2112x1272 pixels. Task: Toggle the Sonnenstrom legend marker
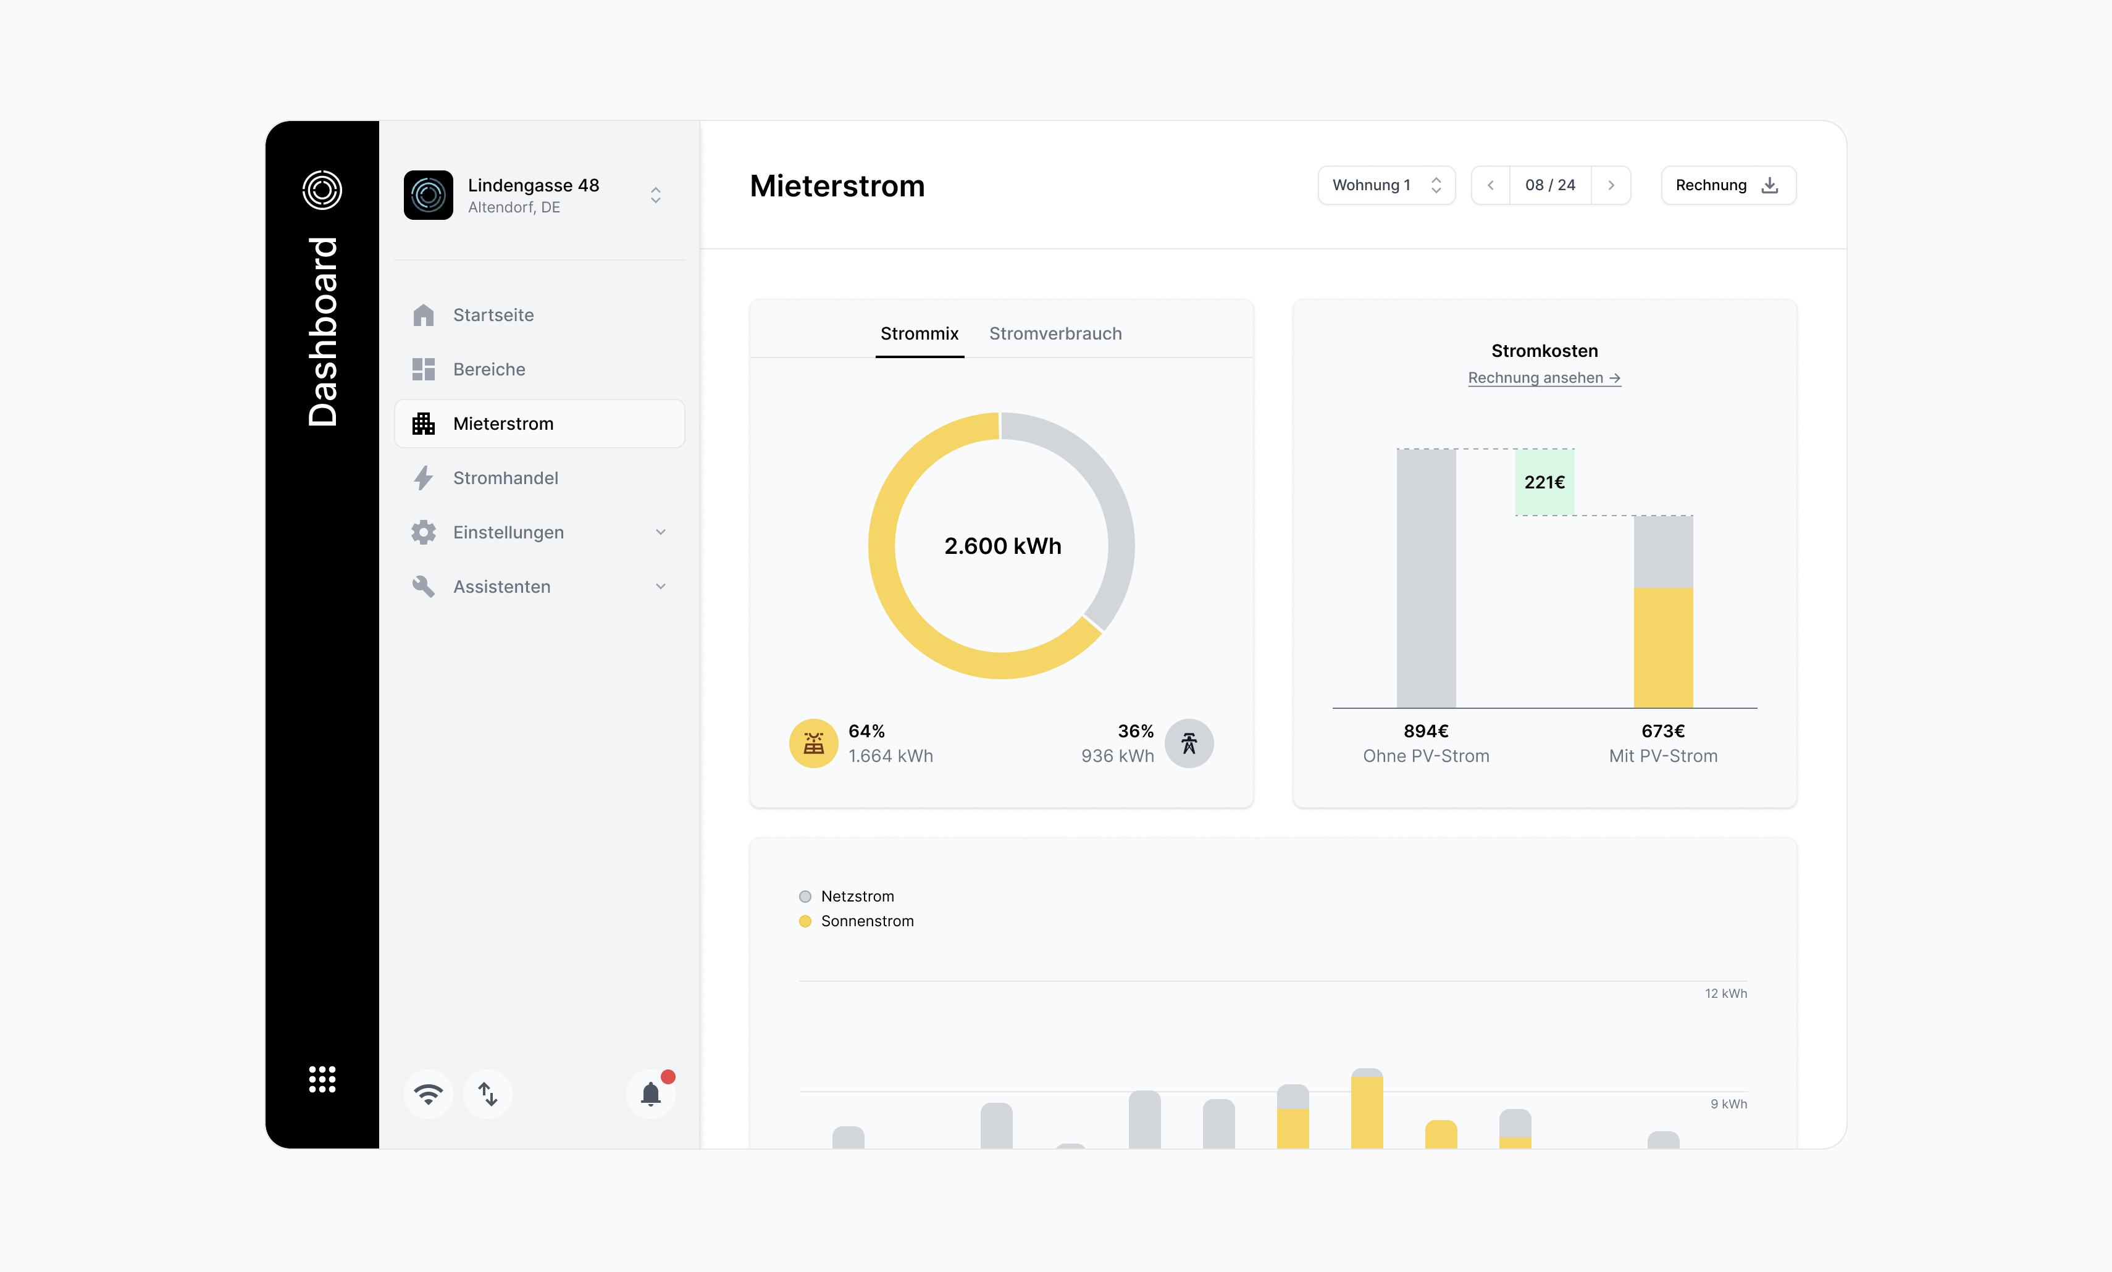tap(805, 921)
